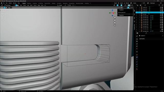Toggle mesh symmetry on X axis
The width and height of the screenshot is (164, 92).
(x=124, y=8)
